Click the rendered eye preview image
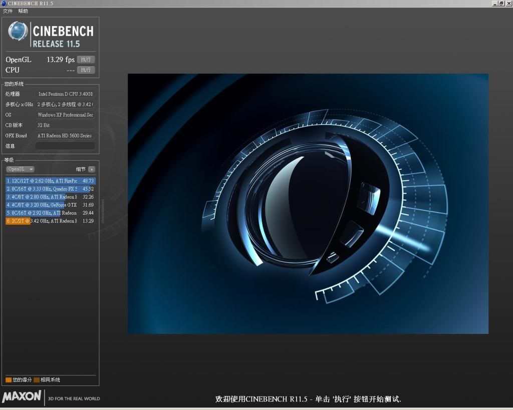Screen dimensions: 513x410 click(308, 203)
